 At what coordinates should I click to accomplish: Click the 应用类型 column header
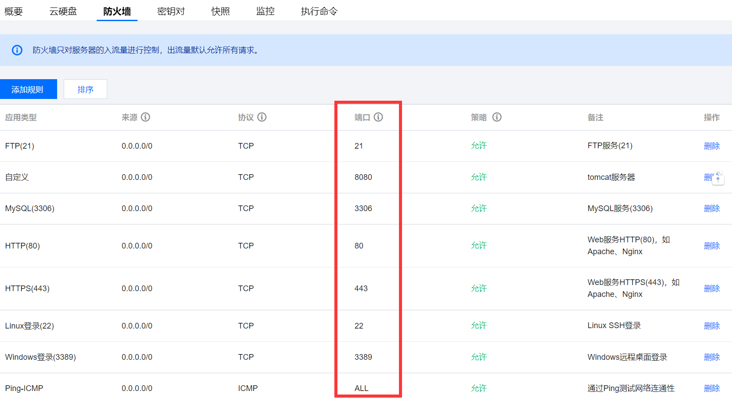[21, 117]
